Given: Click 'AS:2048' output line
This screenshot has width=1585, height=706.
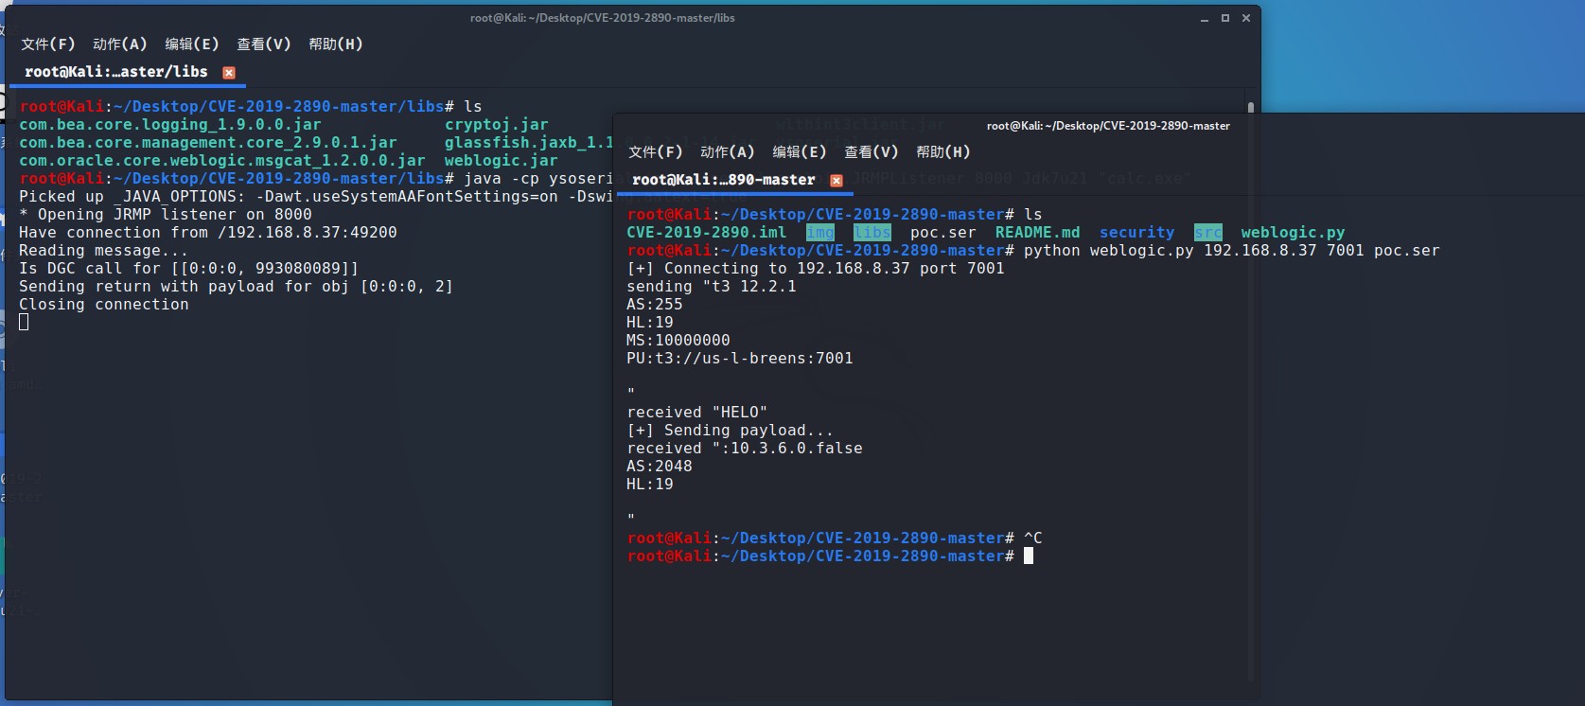Looking at the screenshot, I should [660, 467].
